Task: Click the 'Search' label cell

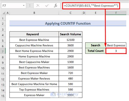Action: (x=96, y=45)
